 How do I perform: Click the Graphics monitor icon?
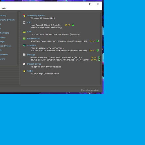24,46
